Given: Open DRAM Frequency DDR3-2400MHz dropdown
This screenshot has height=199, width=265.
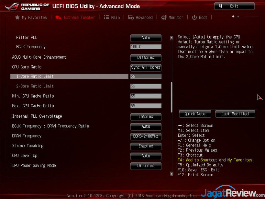Looking at the screenshot, I should (146, 136).
